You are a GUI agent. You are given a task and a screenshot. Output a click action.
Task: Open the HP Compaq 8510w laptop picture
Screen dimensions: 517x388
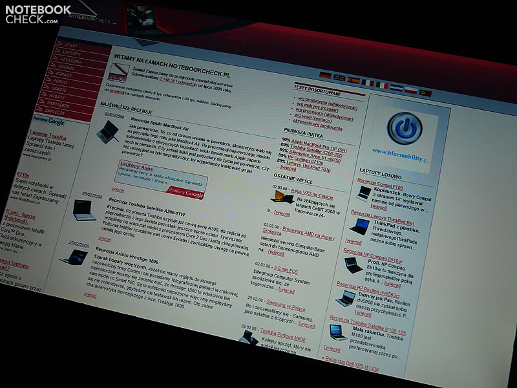353,265
